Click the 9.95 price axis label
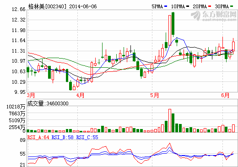Viewport: 238px width, 167px height. tap(20, 92)
